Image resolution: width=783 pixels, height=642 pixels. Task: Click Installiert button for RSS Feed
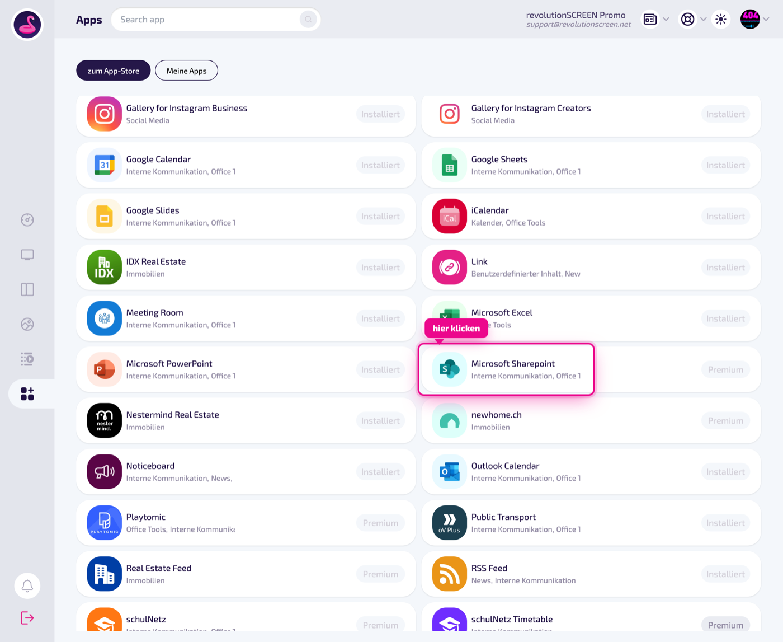(725, 574)
